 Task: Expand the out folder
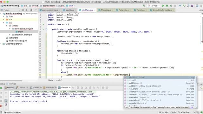(3, 20)
